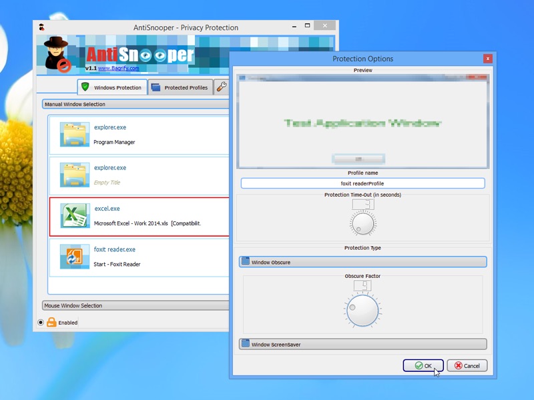Select the 'Empty Title' window entry
The width and height of the screenshot is (534, 400).
click(107, 183)
